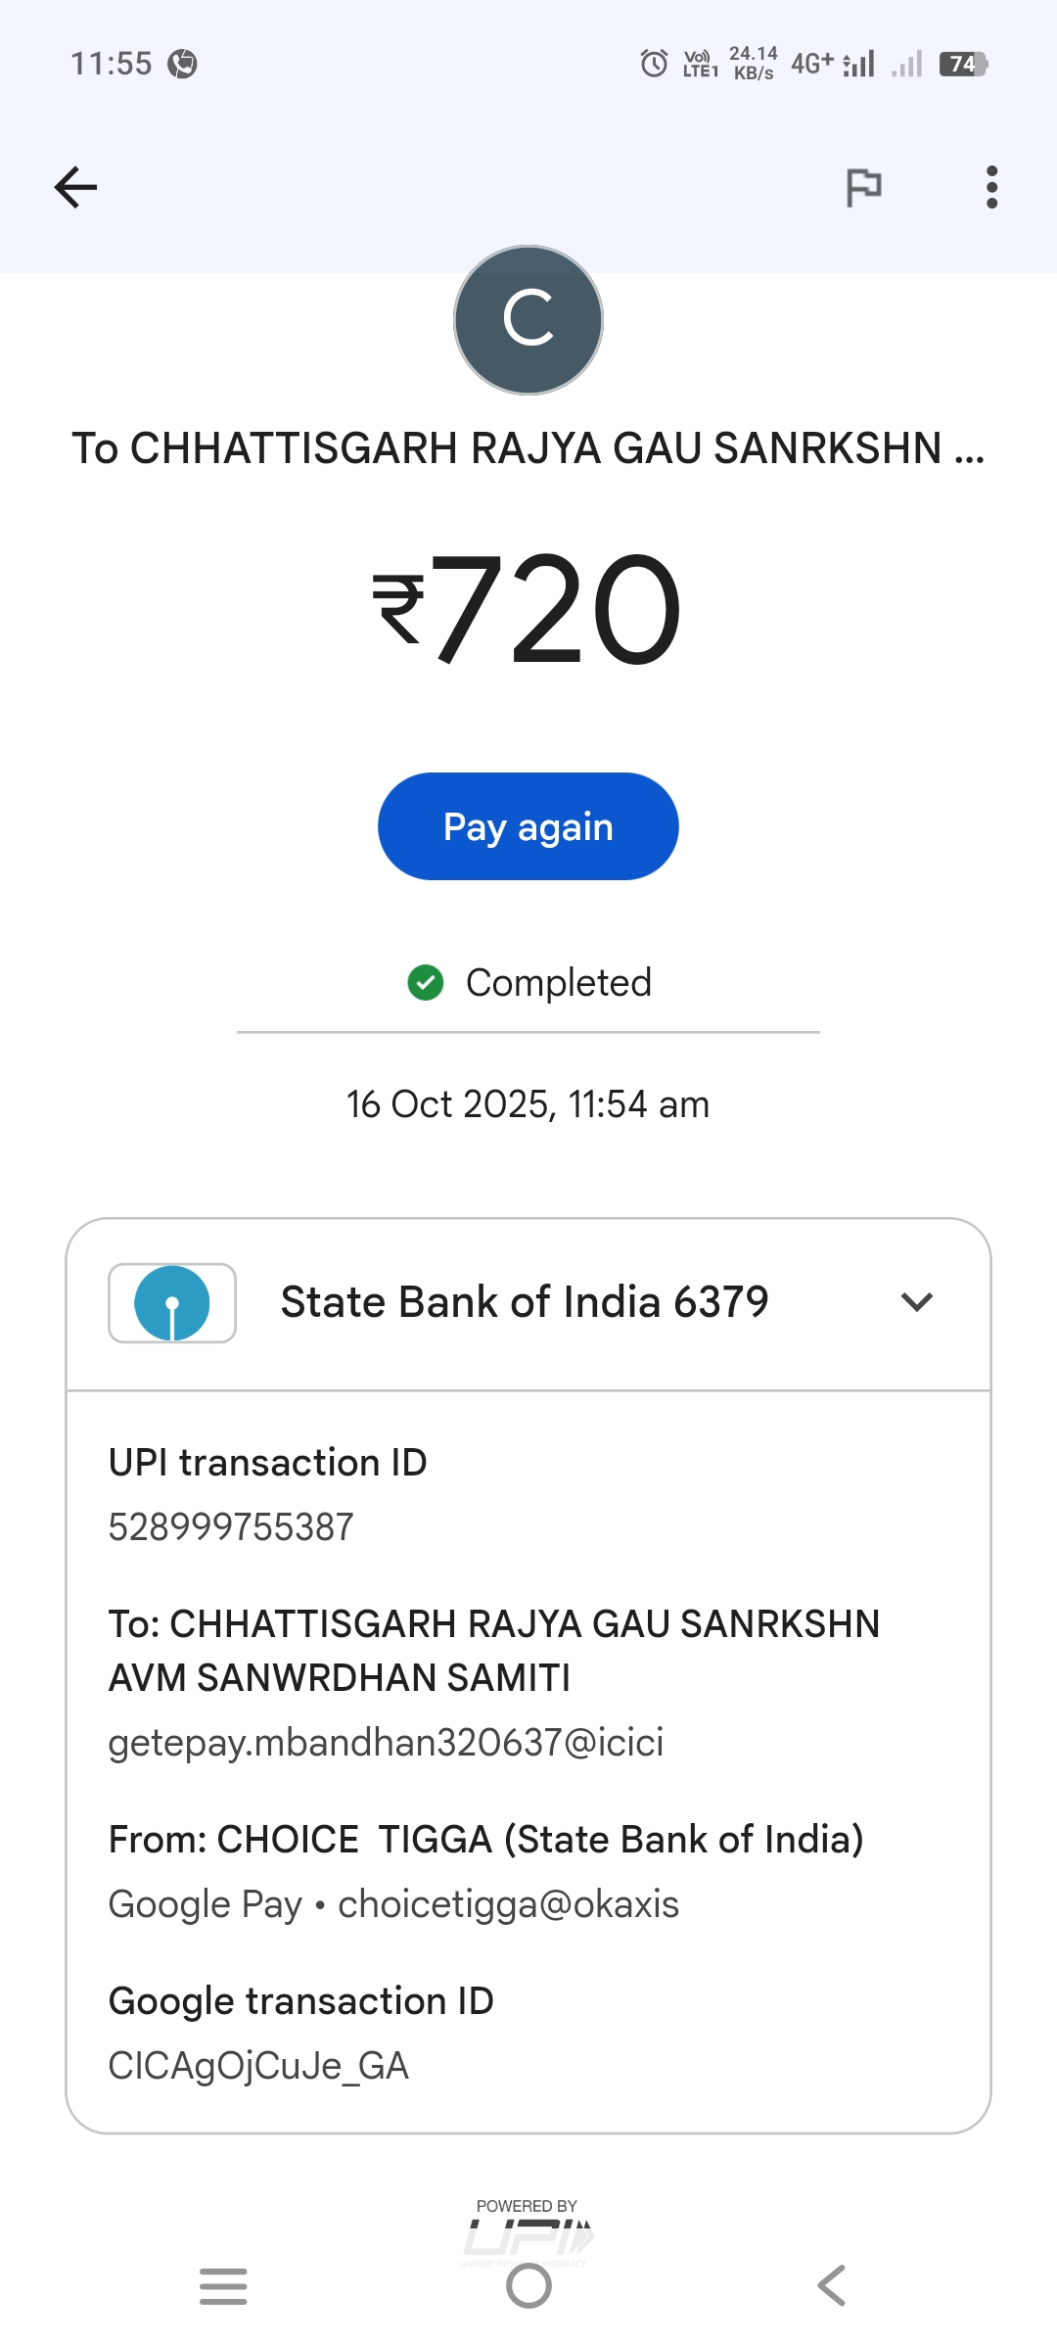The width and height of the screenshot is (1057, 2342).
Task: Tap the back arrow at top left
Action: click(x=75, y=187)
